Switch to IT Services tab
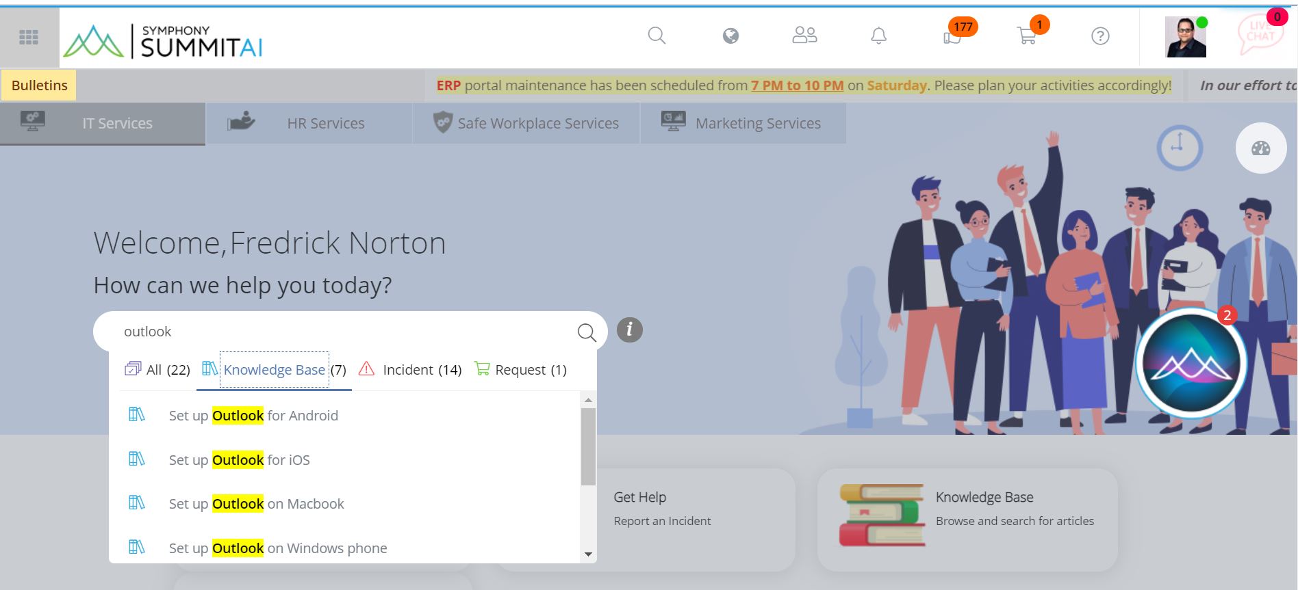The image size is (1298, 590). point(103,124)
